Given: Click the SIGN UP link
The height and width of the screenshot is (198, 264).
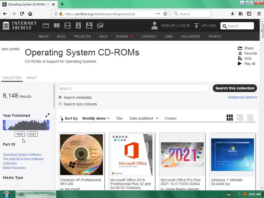Looking at the screenshot, I should point(168,26).
